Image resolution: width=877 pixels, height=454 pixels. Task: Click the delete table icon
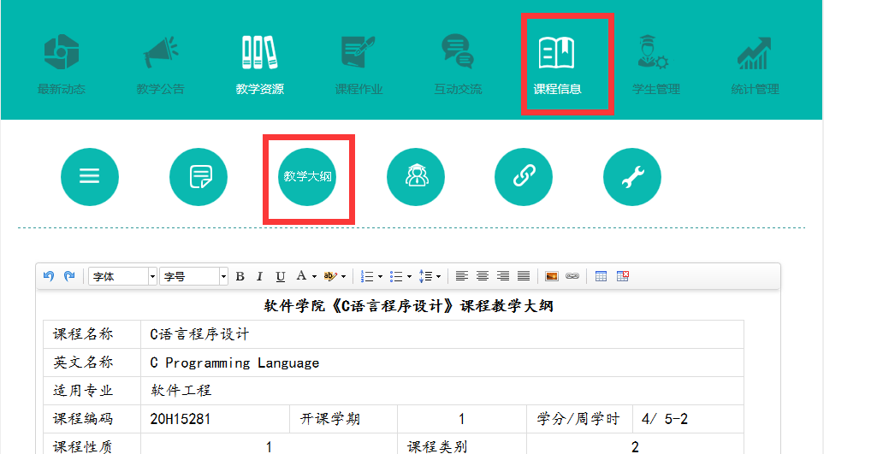(x=623, y=276)
